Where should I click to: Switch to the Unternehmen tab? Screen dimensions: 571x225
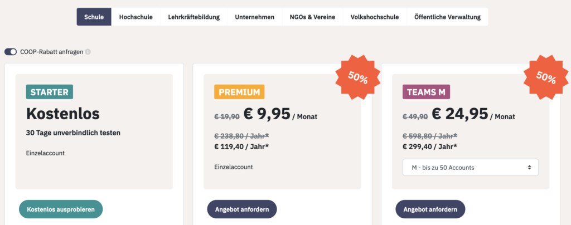(254, 17)
